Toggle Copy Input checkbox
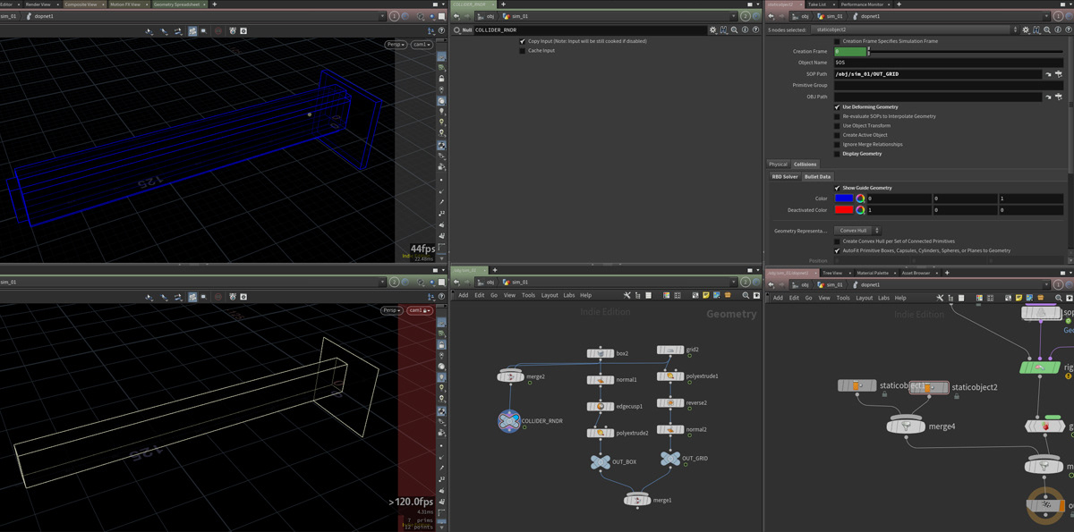Screen dimensions: 1074x532 click(523, 41)
